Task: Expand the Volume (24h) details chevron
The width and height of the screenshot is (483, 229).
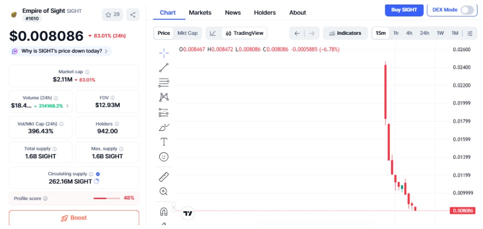Action: click(x=67, y=106)
